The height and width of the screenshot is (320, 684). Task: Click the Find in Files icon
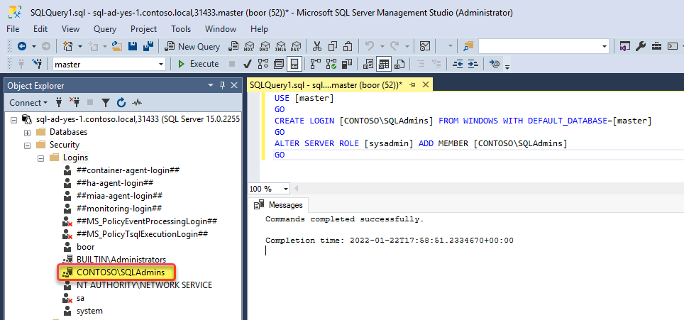tap(468, 46)
